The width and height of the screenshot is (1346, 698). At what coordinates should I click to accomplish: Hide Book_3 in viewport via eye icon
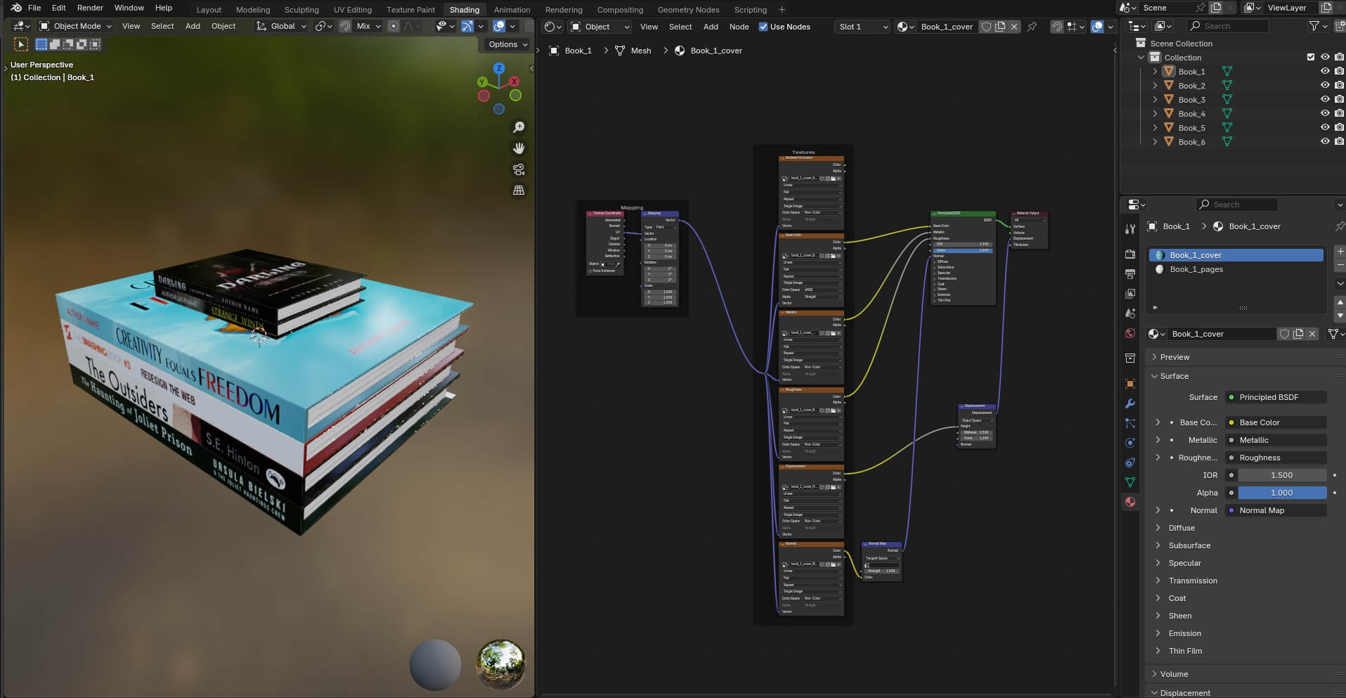pyautogui.click(x=1325, y=99)
